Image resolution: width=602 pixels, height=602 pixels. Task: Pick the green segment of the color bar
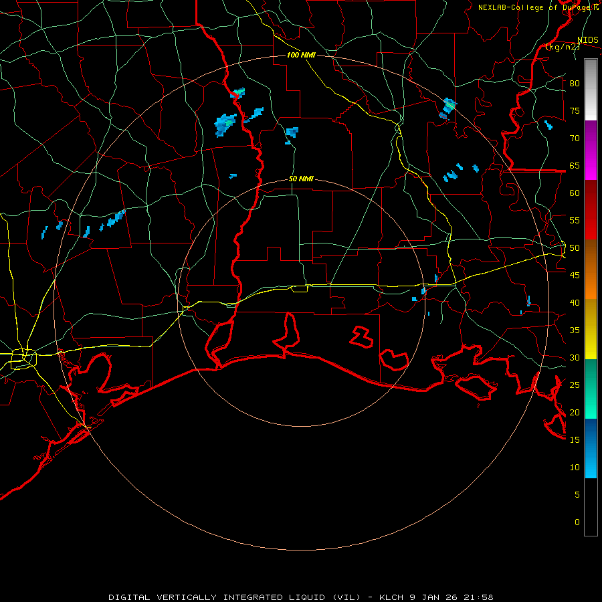(591, 389)
